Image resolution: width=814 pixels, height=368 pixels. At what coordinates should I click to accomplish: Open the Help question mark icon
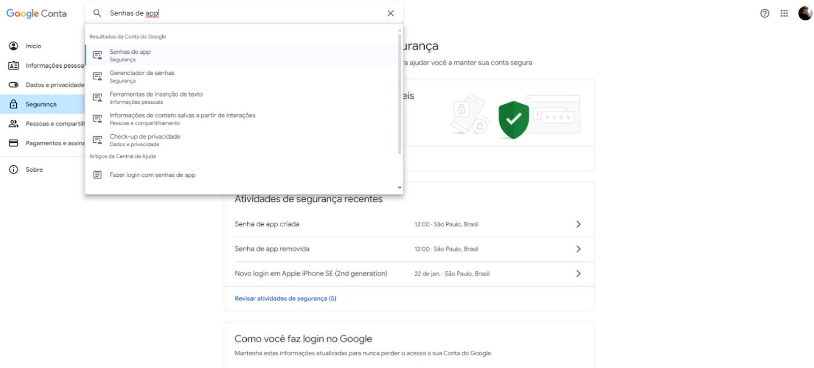(x=765, y=14)
